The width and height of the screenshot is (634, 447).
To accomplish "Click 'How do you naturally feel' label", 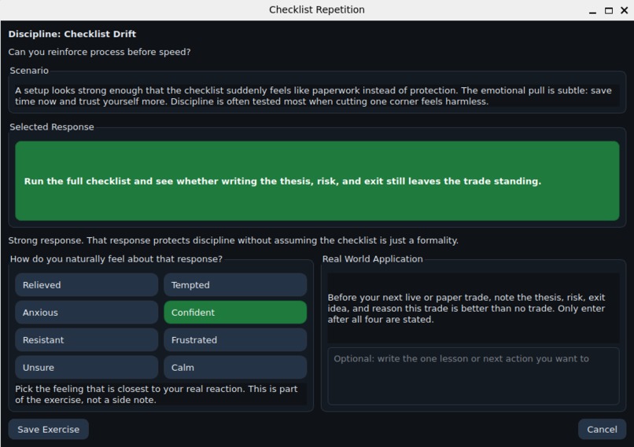I will (x=116, y=258).
